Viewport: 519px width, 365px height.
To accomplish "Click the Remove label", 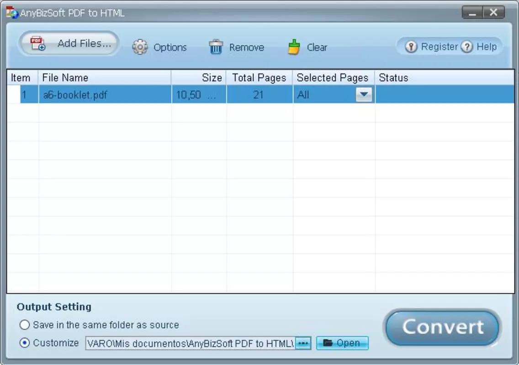I will click(247, 47).
